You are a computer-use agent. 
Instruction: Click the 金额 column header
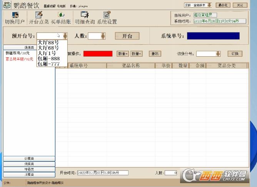[x=197, y=66]
